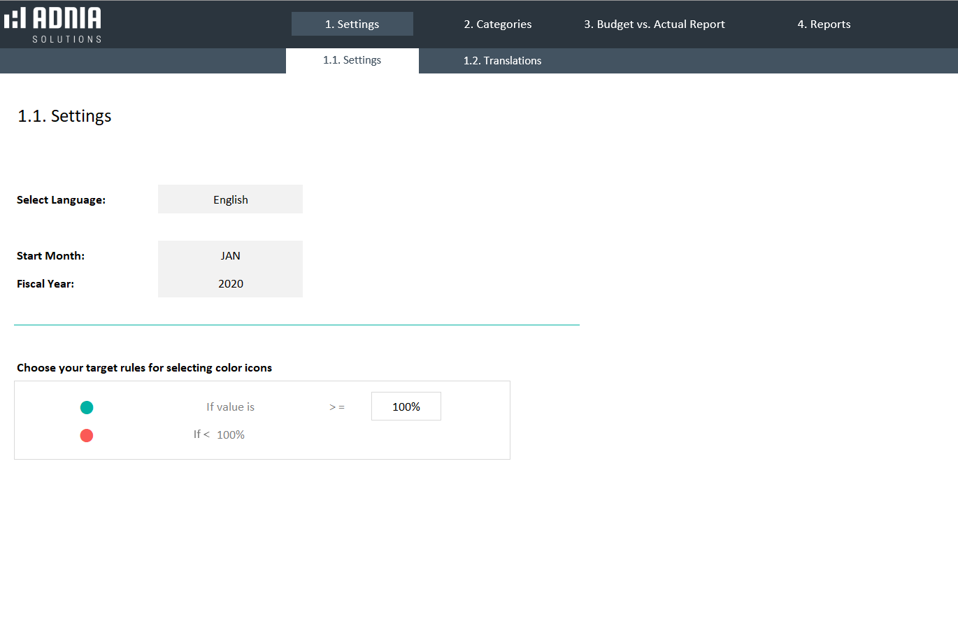Click the "If value is" rule text
Viewport: 958px width, 636px height.
(x=230, y=407)
